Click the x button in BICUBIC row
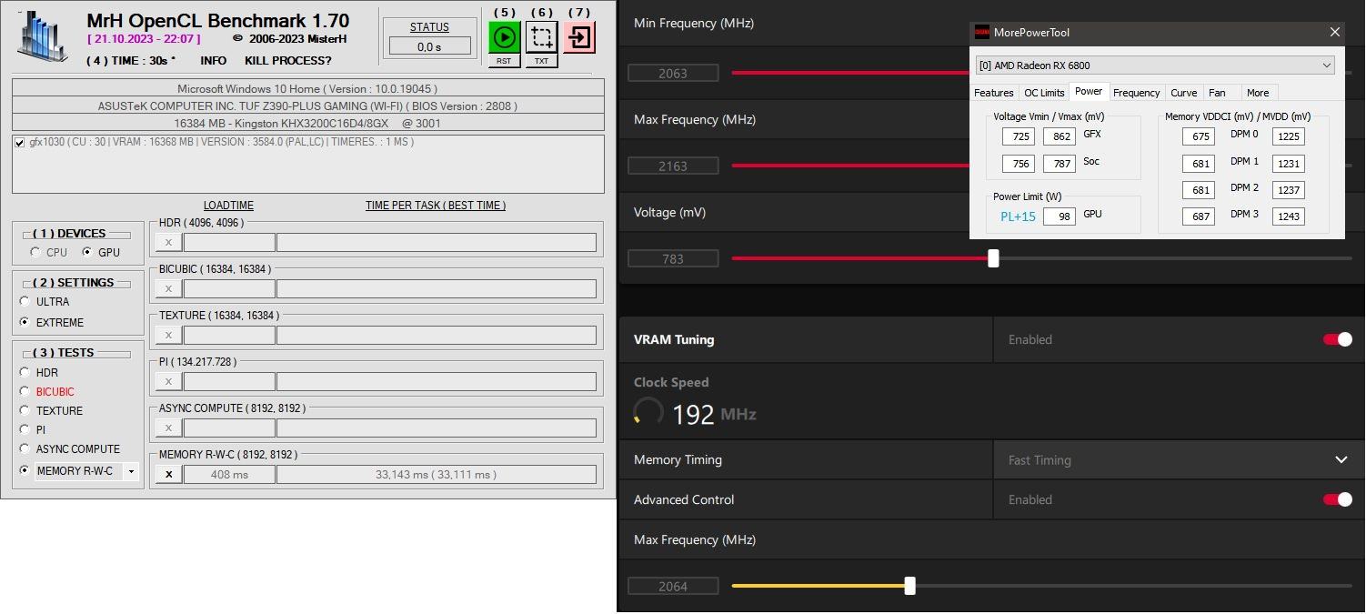This screenshot has width=1366, height=614. tap(168, 288)
